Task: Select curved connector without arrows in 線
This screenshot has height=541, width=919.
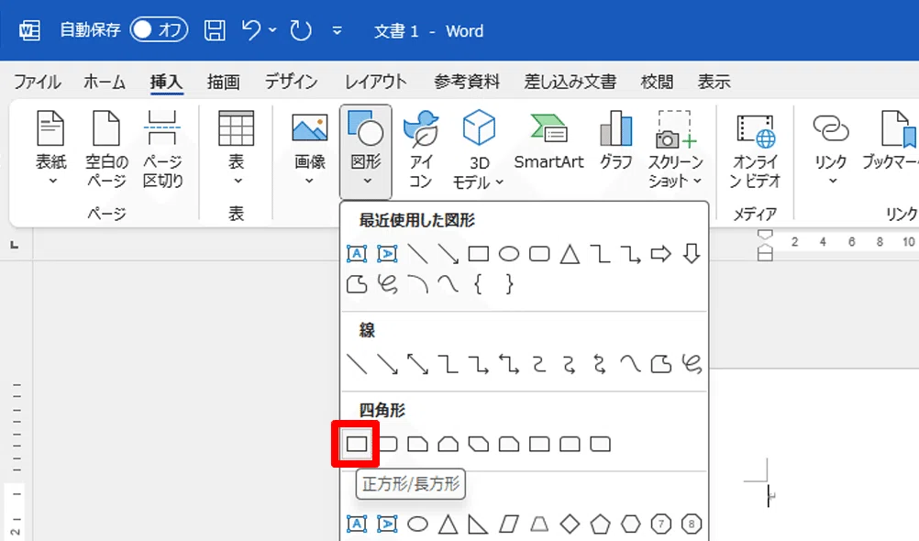Action: 539,364
